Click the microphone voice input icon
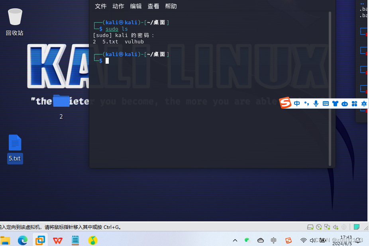Image resolution: width=369 pixels, height=246 pixels. point(316,103)
